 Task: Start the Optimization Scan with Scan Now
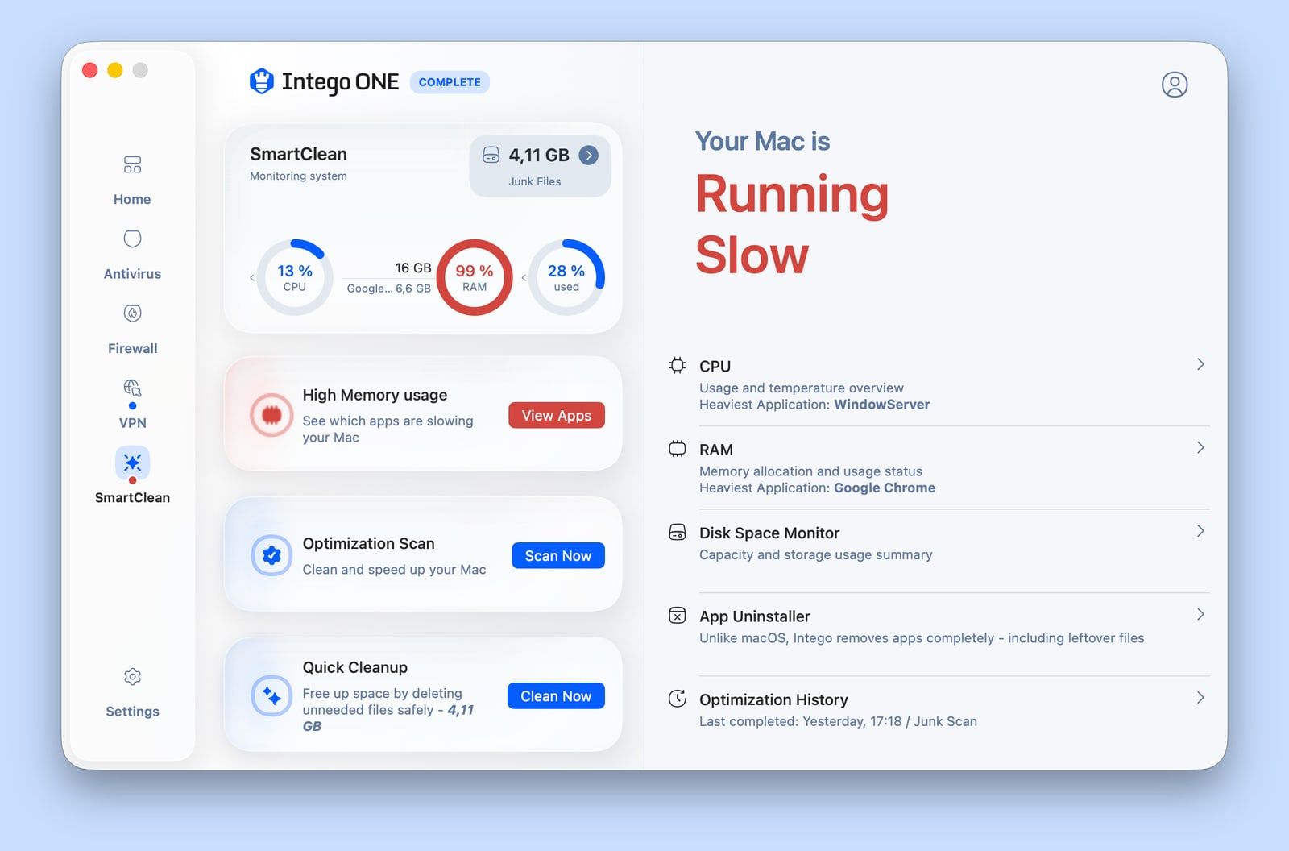[x=557, y=555]
